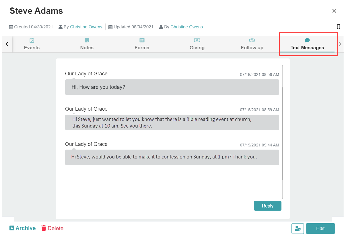Open the Events tab
The width and height of the screenshot is (344, 239).
point(32,44)
